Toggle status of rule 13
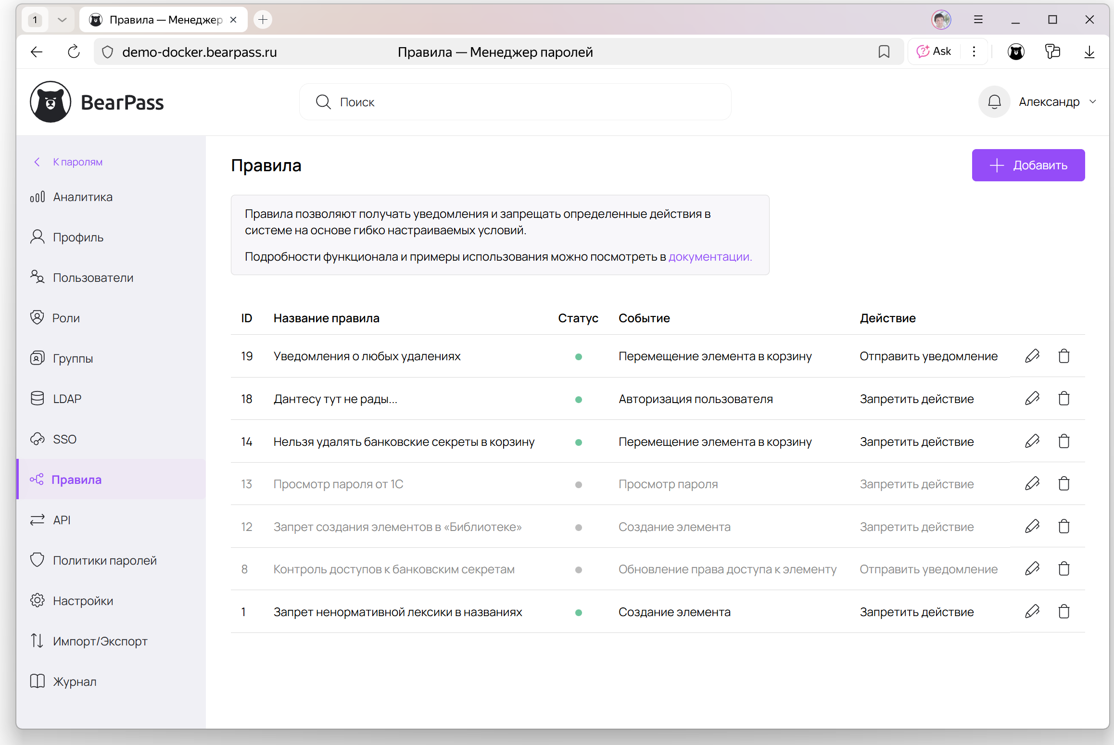This screenshot has width=1114, height=745. (579, 484)
